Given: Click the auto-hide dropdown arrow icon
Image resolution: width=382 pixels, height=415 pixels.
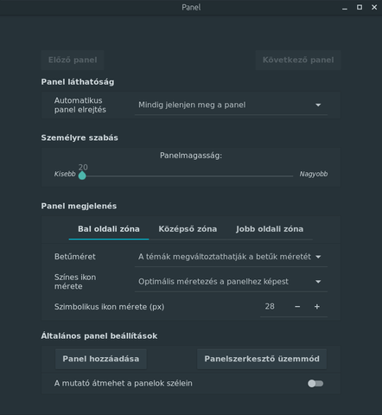Looking at the screenshot, I should [x=318, y=105].
